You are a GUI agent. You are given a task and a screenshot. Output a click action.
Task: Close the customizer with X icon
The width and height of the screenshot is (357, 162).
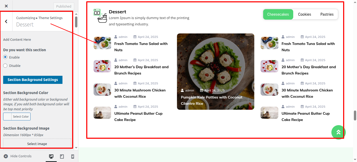(6, 6)
